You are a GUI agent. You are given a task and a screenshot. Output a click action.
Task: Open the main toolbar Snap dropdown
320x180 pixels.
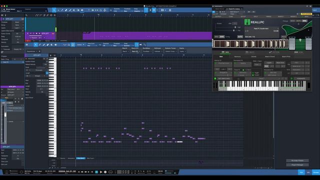click(x=138, y=11)
